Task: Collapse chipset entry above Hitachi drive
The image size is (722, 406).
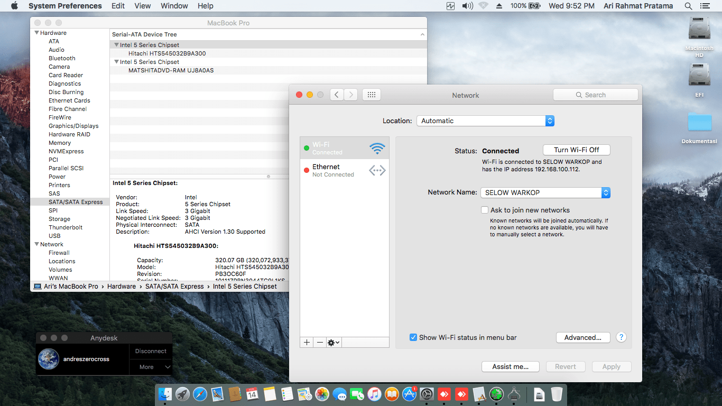Action: click(x=116, y=45)
